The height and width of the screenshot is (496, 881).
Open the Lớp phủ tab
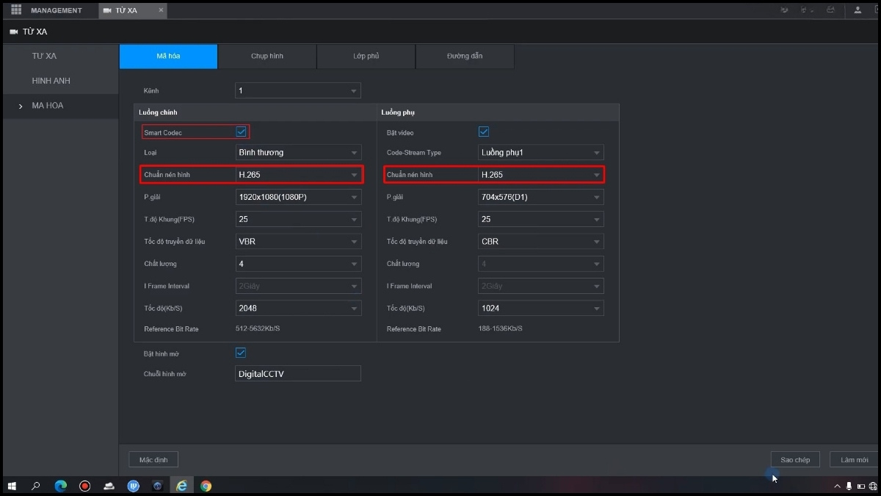pyautogui.click(x=366, y=57)
